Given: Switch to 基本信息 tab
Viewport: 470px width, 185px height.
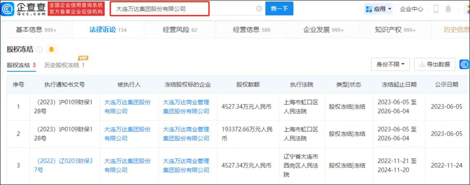Looking at the screenshot, I should click(36, 30).
